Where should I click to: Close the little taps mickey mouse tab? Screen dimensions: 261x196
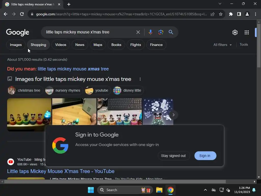pos(59,4)
